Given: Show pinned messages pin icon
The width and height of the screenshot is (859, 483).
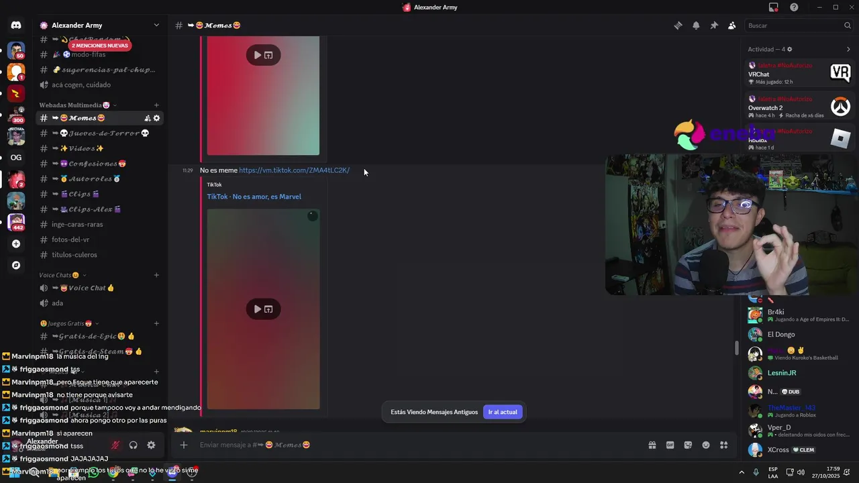Looking at the screenshot, I should [x=714, y=25].
